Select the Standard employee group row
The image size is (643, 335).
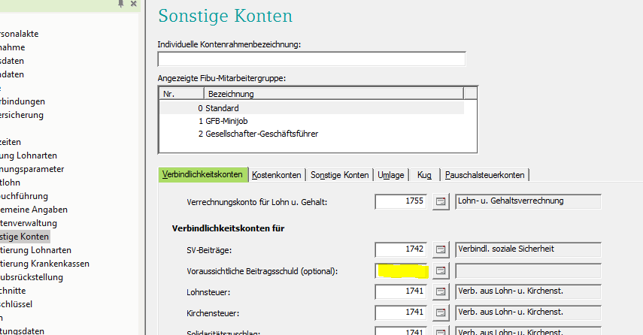(x=222, y=108)
